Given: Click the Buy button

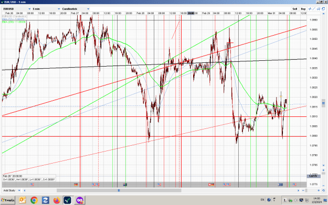Looking at the screenshot, I should (303, 9).
